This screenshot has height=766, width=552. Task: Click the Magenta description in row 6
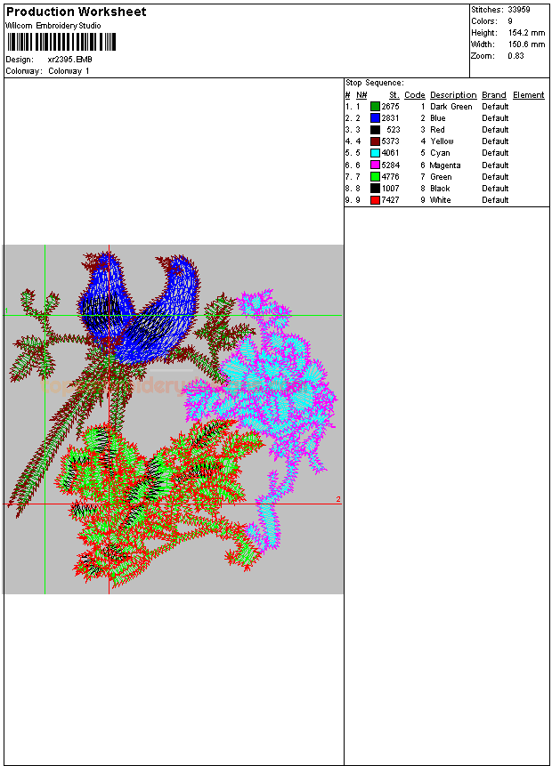click(445, 165)
